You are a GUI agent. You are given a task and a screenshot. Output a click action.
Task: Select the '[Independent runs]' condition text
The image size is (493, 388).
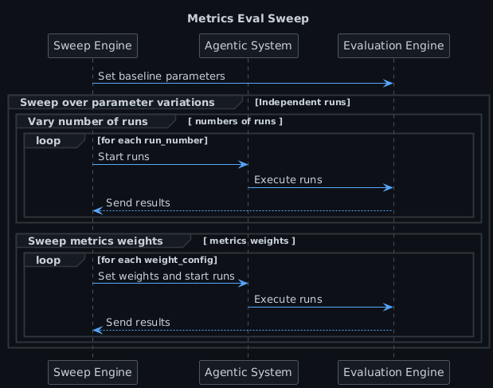tap(303, 102)
